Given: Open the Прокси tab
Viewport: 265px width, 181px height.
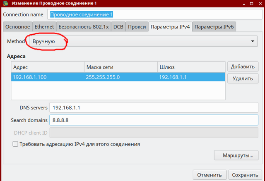Looking at the screenshot, I should coord(137,27).
